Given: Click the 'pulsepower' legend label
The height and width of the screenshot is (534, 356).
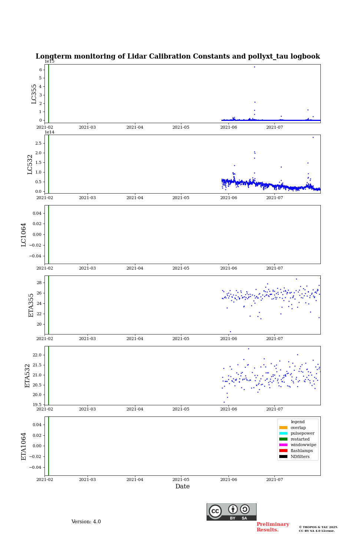Looking at the screenshot, I should (303, 433).
